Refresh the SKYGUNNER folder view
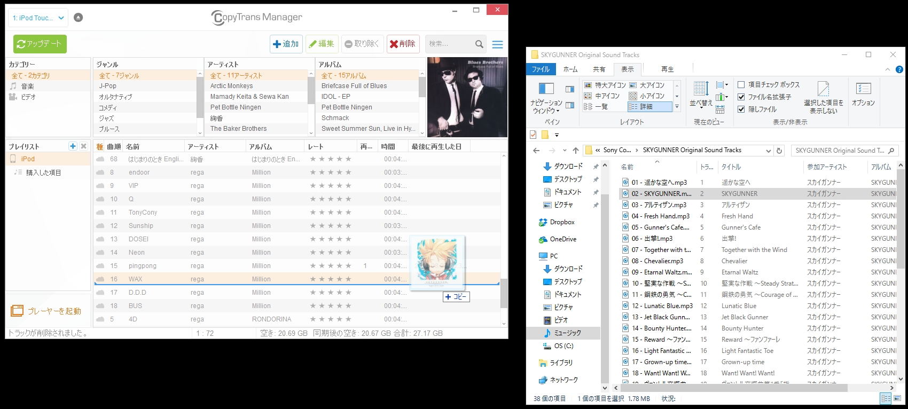The image size is (908, 409). (x=779, y=151)
